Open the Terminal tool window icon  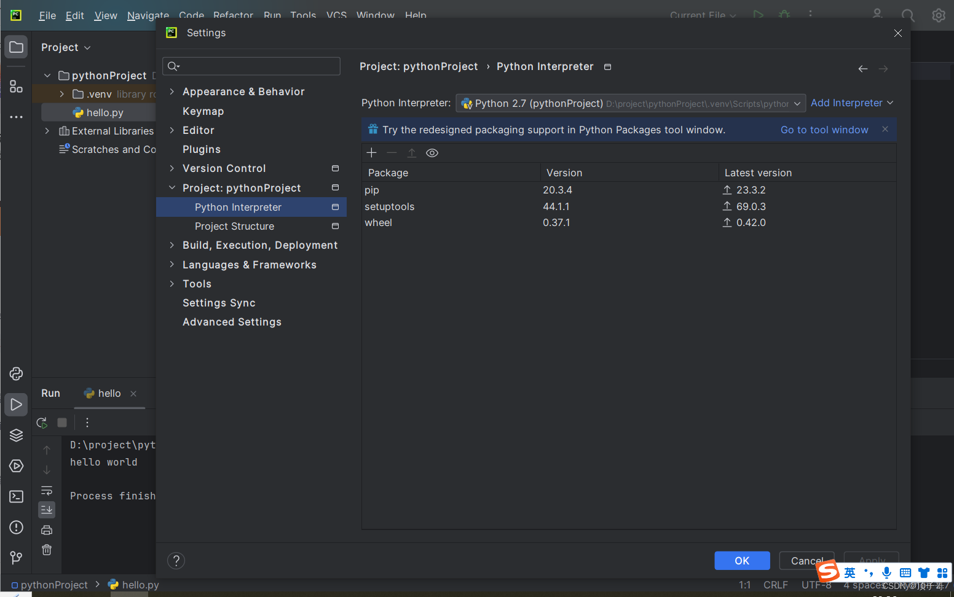(17, 496)
